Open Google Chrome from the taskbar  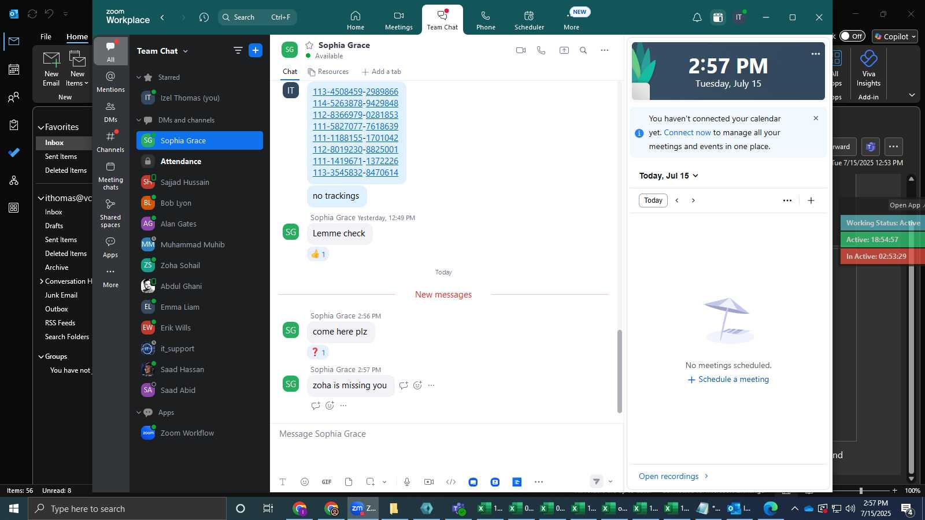click(x=299, y=508)
